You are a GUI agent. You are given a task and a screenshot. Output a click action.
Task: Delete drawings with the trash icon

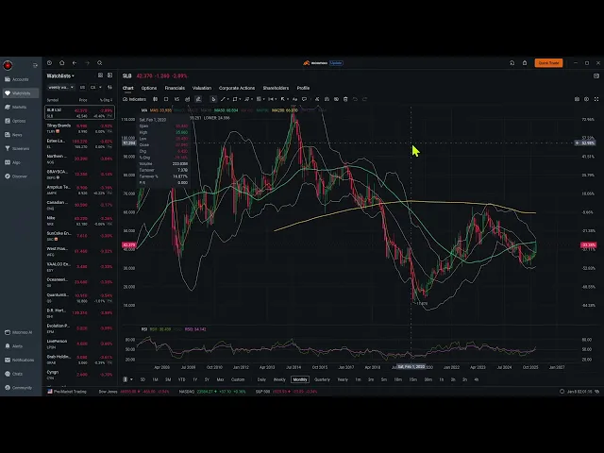pyautogui.click(x=345, y=99)
